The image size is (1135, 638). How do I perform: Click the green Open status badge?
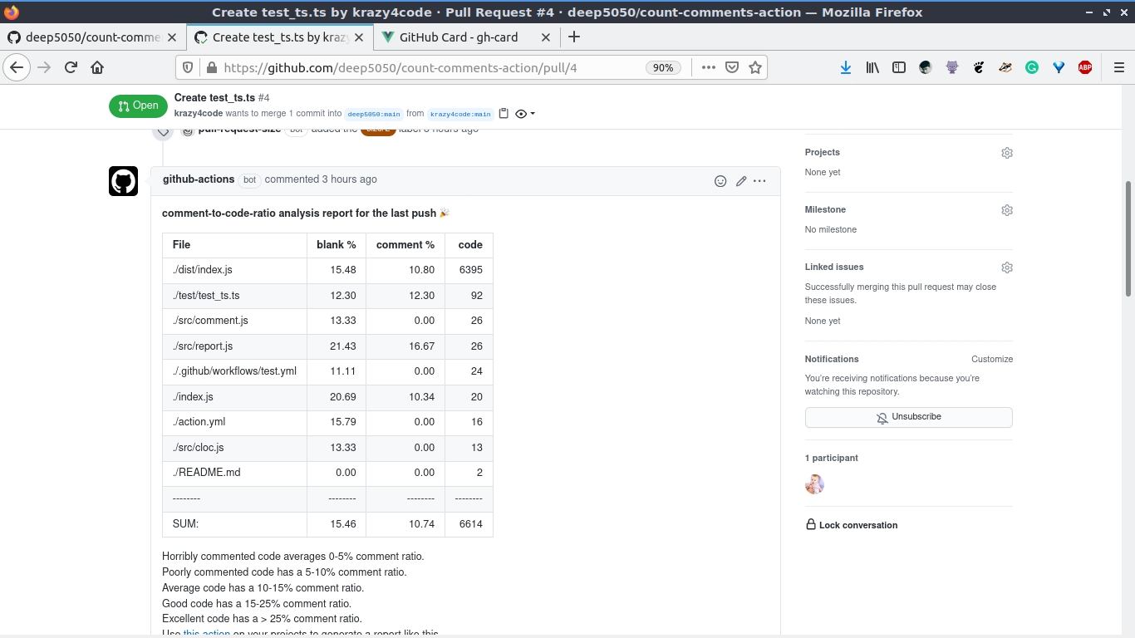(x=138, y=106)
